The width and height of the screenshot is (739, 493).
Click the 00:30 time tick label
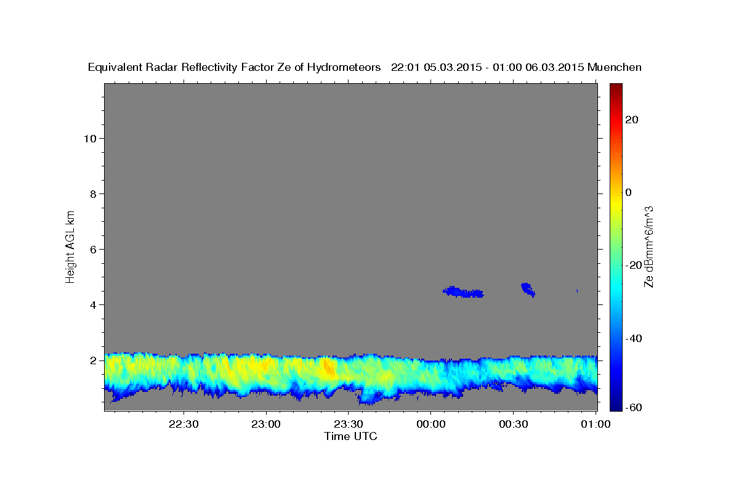(513, 424)
